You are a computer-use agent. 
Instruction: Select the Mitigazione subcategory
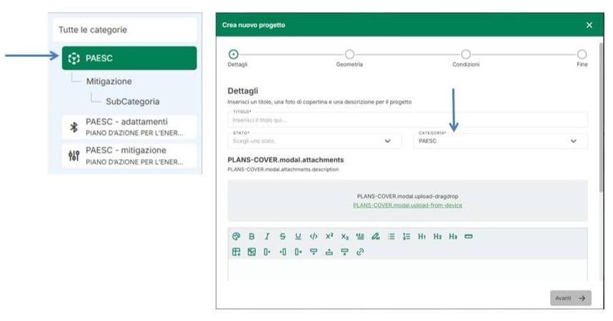pyautogui.click(x=109, y=82)
